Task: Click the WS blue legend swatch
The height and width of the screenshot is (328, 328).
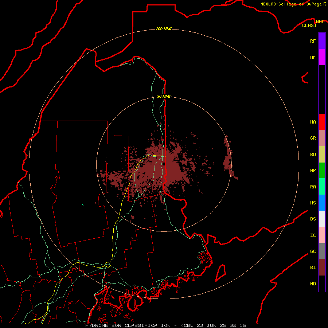Action: (x=322, y=203)
